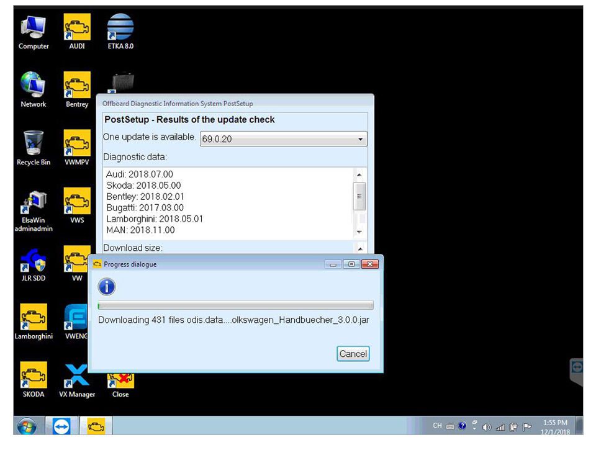
Task: Open the AUDI desktop shortcut
Action: 77,32
